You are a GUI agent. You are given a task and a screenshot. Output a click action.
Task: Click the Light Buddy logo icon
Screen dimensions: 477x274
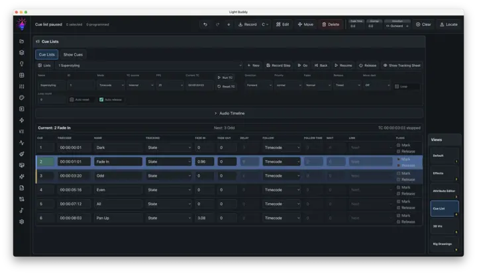[22, 24]
